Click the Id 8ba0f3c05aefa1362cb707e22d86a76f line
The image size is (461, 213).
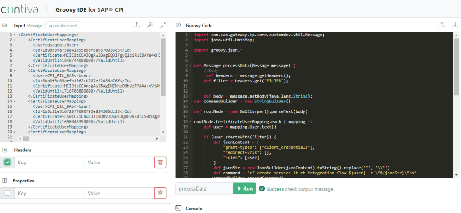pos(82,81)
